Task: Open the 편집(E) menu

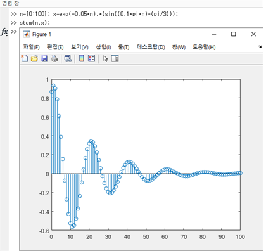Action: (55, 47)
